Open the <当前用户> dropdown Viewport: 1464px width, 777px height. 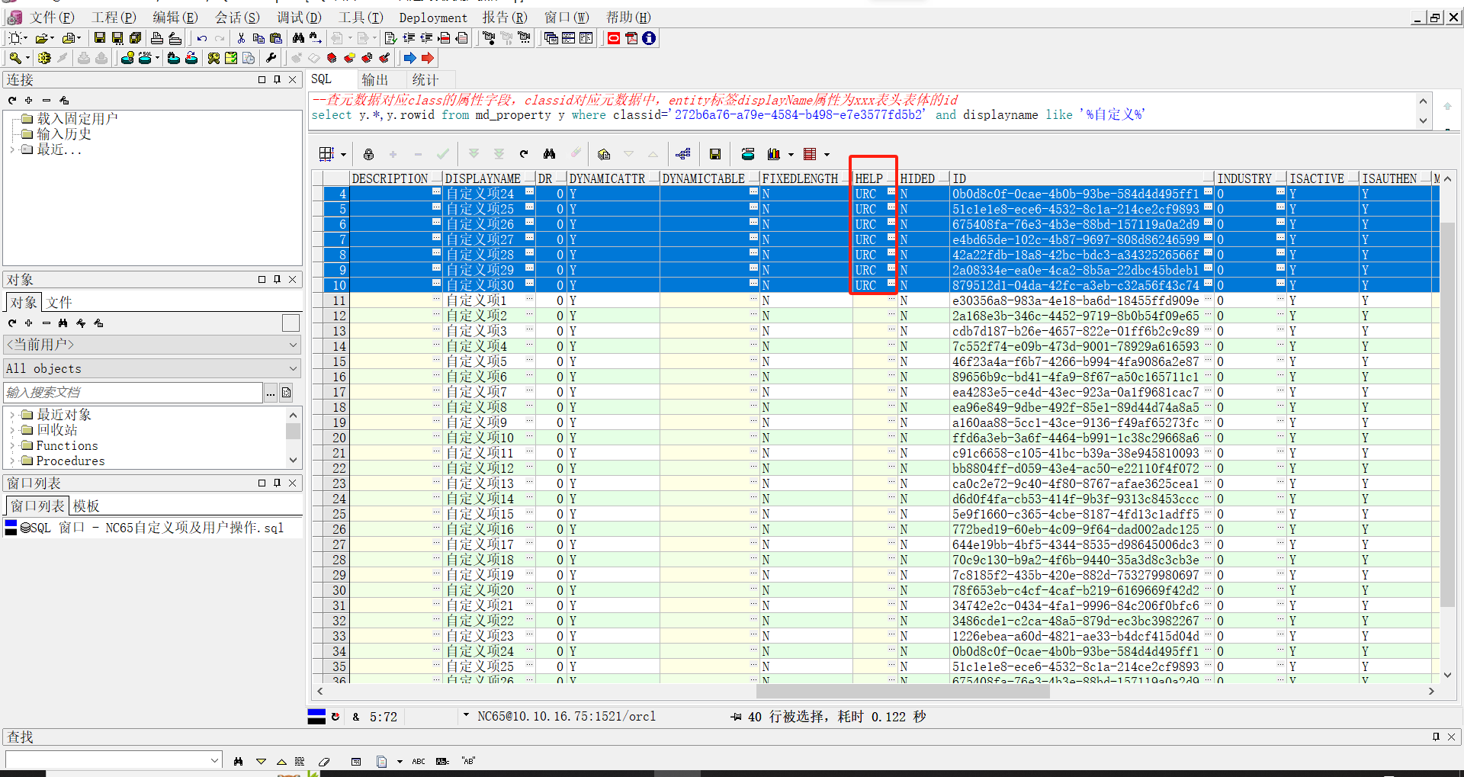coord(152,345)
